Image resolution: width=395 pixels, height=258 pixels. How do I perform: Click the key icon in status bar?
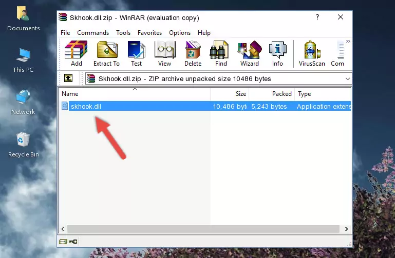pos(73,242)
